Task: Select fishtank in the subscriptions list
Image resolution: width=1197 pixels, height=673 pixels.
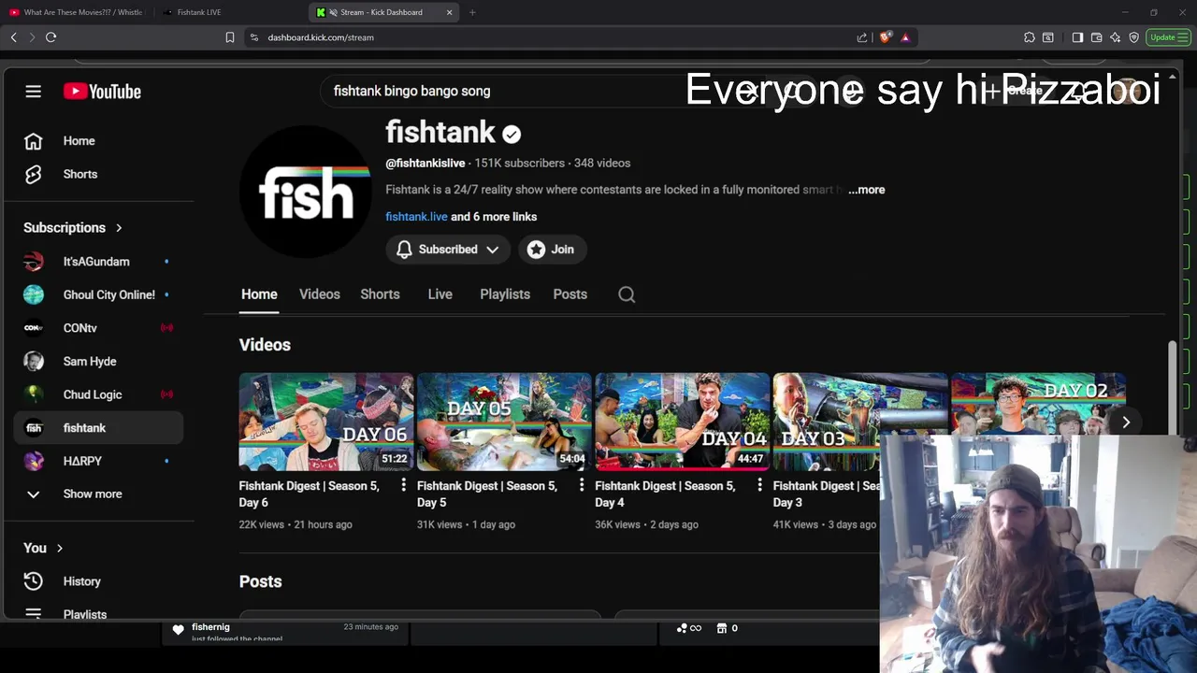Action: (x=99, y=428)
